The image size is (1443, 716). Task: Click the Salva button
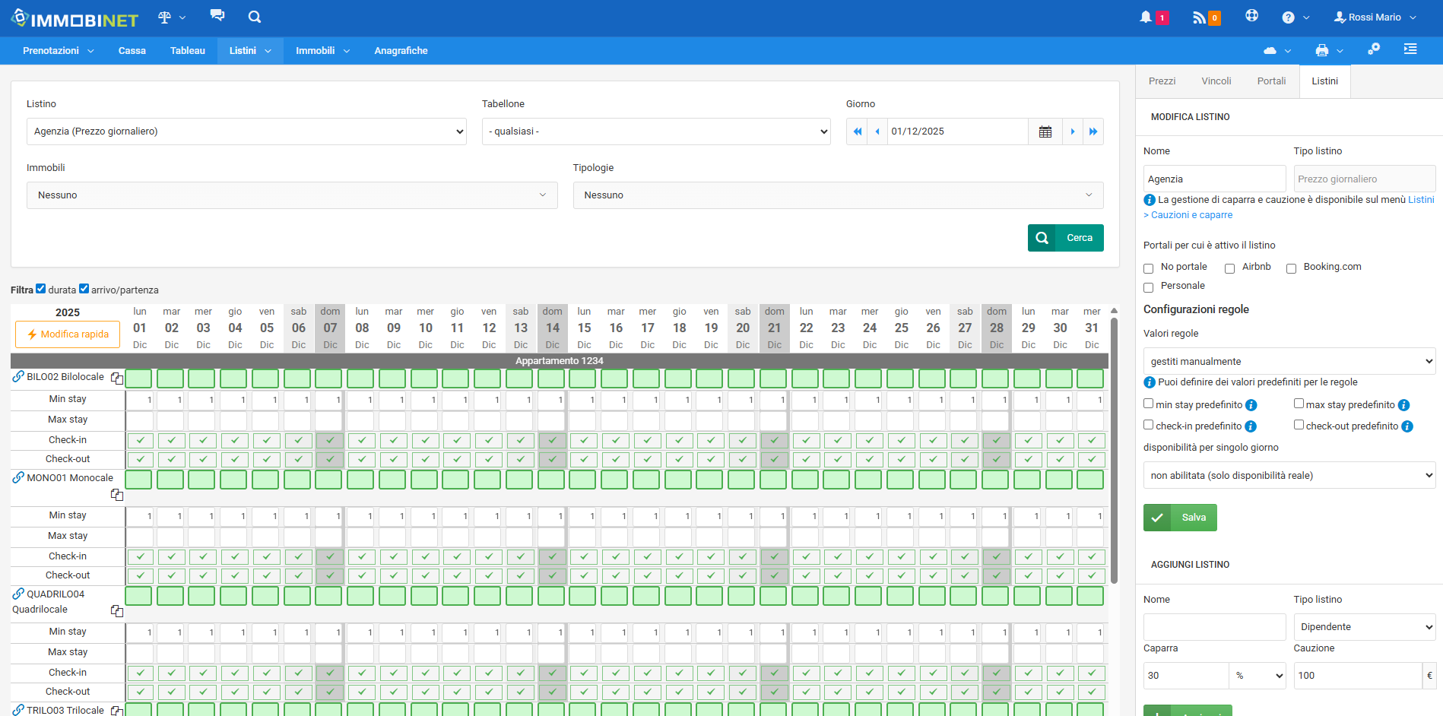(x=1180, y=518)
